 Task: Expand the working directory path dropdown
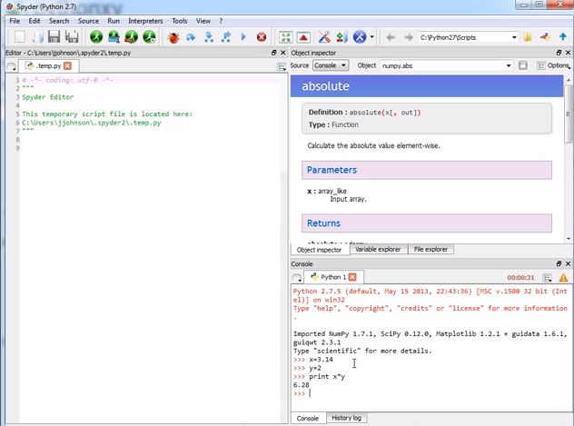(513, 37)
